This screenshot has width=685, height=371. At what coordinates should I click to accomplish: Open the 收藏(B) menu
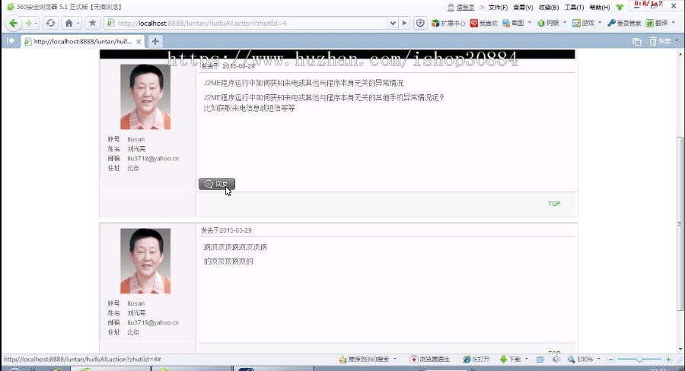click(x=549, y=7)
